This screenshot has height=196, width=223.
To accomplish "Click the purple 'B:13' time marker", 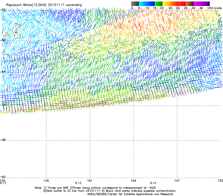I will tap(78, 183).
